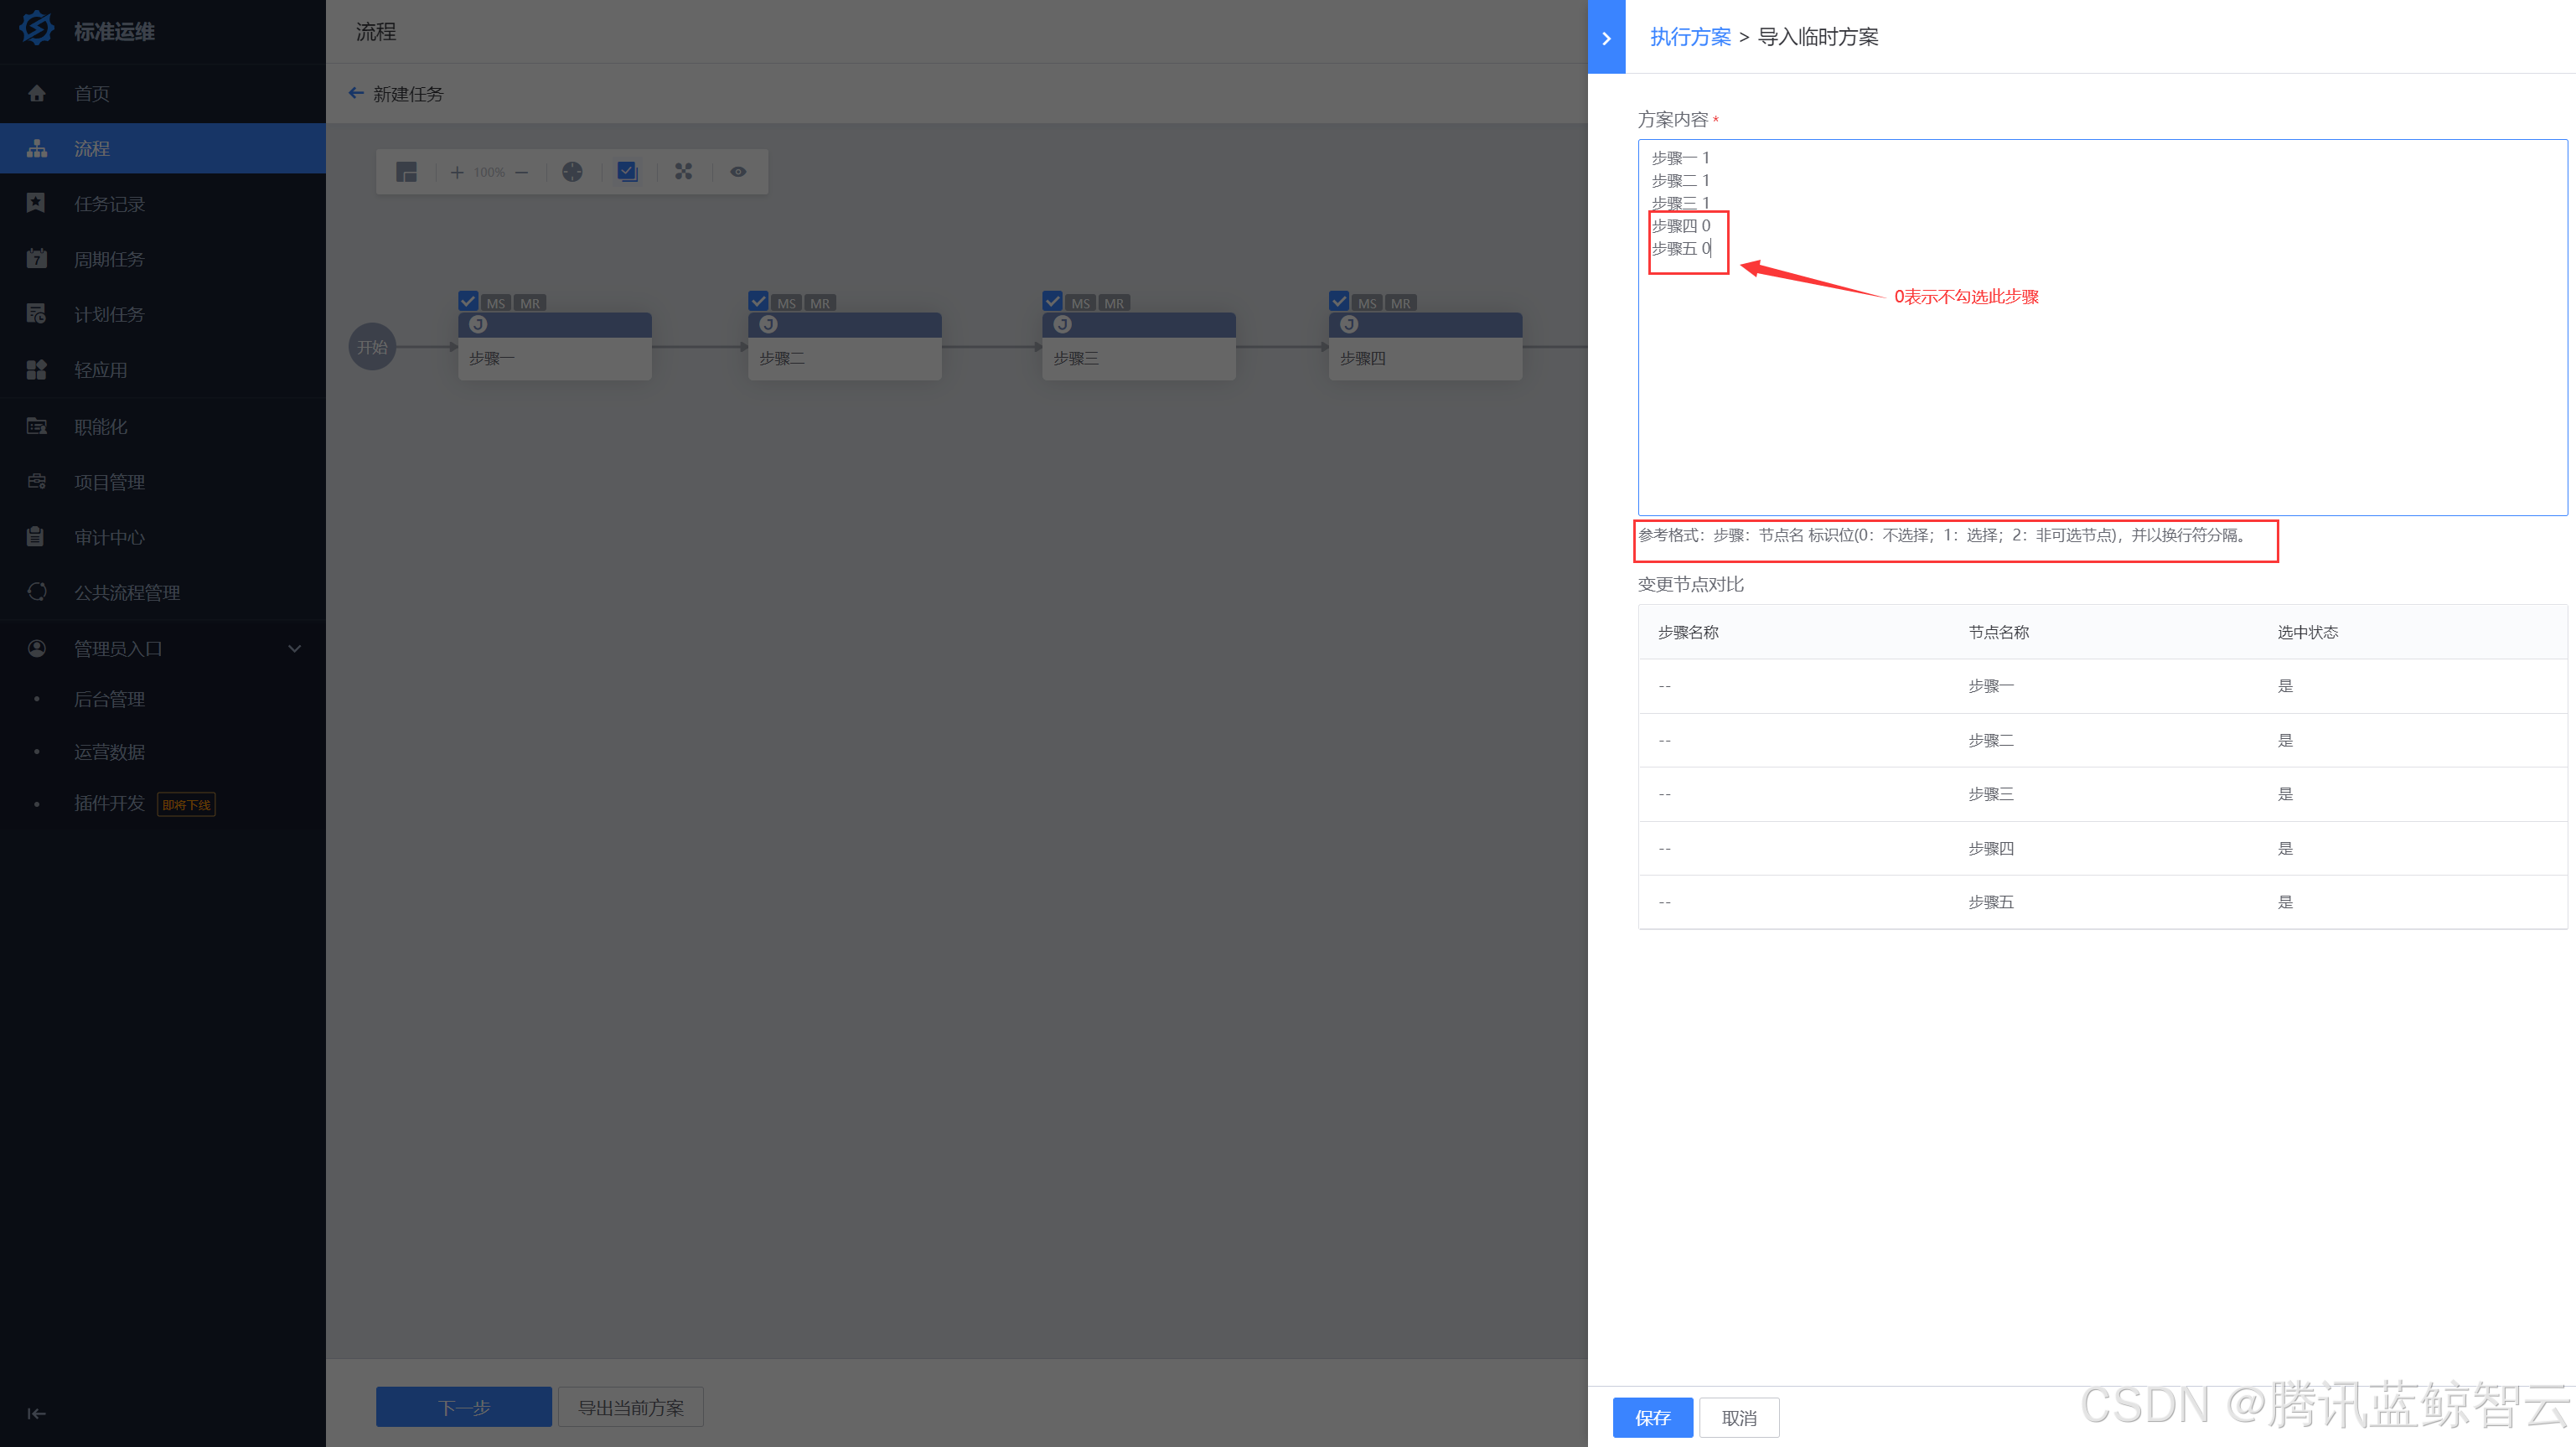Go to 周期任务 in sidebar

coord(109,259)
